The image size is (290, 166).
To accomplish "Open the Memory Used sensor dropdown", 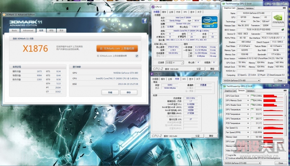I will [x=248, y=137].
